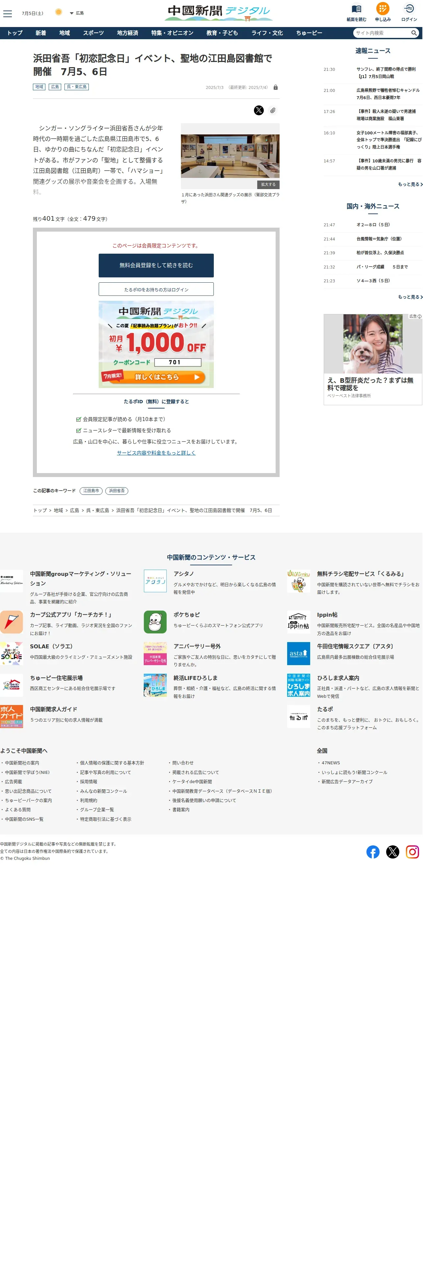The height and width of the screenshot is (1269, 423).
Task: Click the 江田島市 keyword tag
Action: click(x=91, y=491)
